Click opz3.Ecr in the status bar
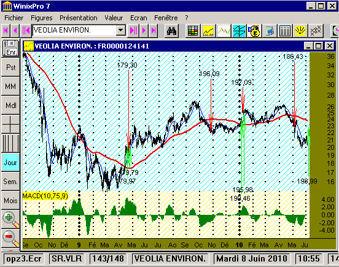Screen dimensions: 339x267 [24, 258]
